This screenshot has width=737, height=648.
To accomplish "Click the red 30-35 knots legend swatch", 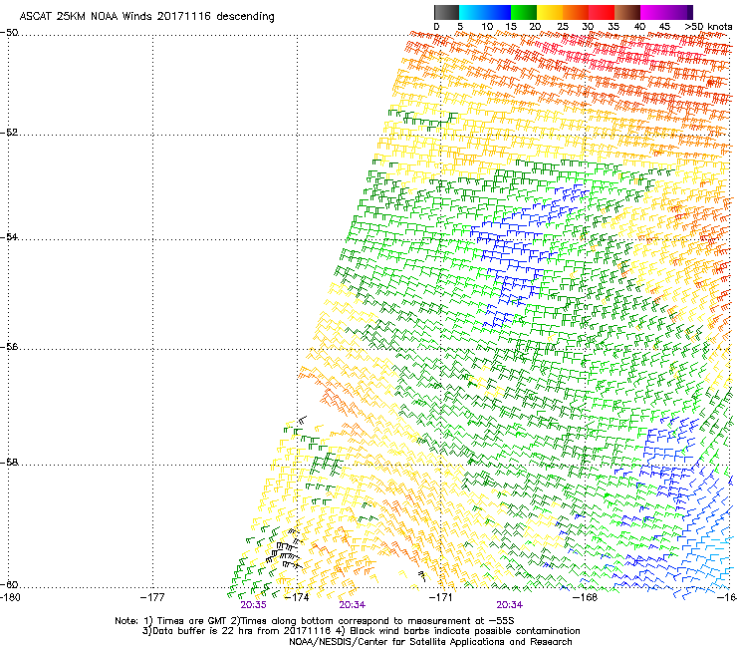I will [x=602, y=12].
